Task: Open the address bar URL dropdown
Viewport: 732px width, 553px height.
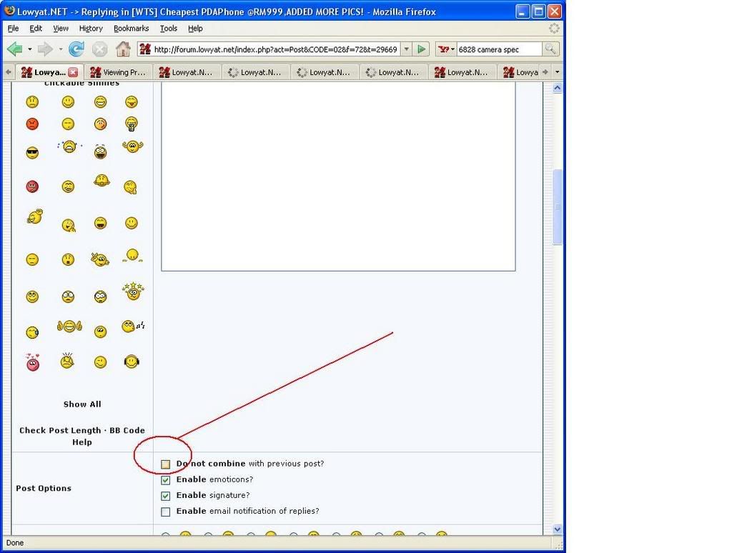Action: 405,49
